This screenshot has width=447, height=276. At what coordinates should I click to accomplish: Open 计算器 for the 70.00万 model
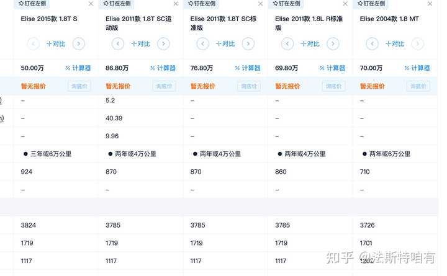(417, 68)
